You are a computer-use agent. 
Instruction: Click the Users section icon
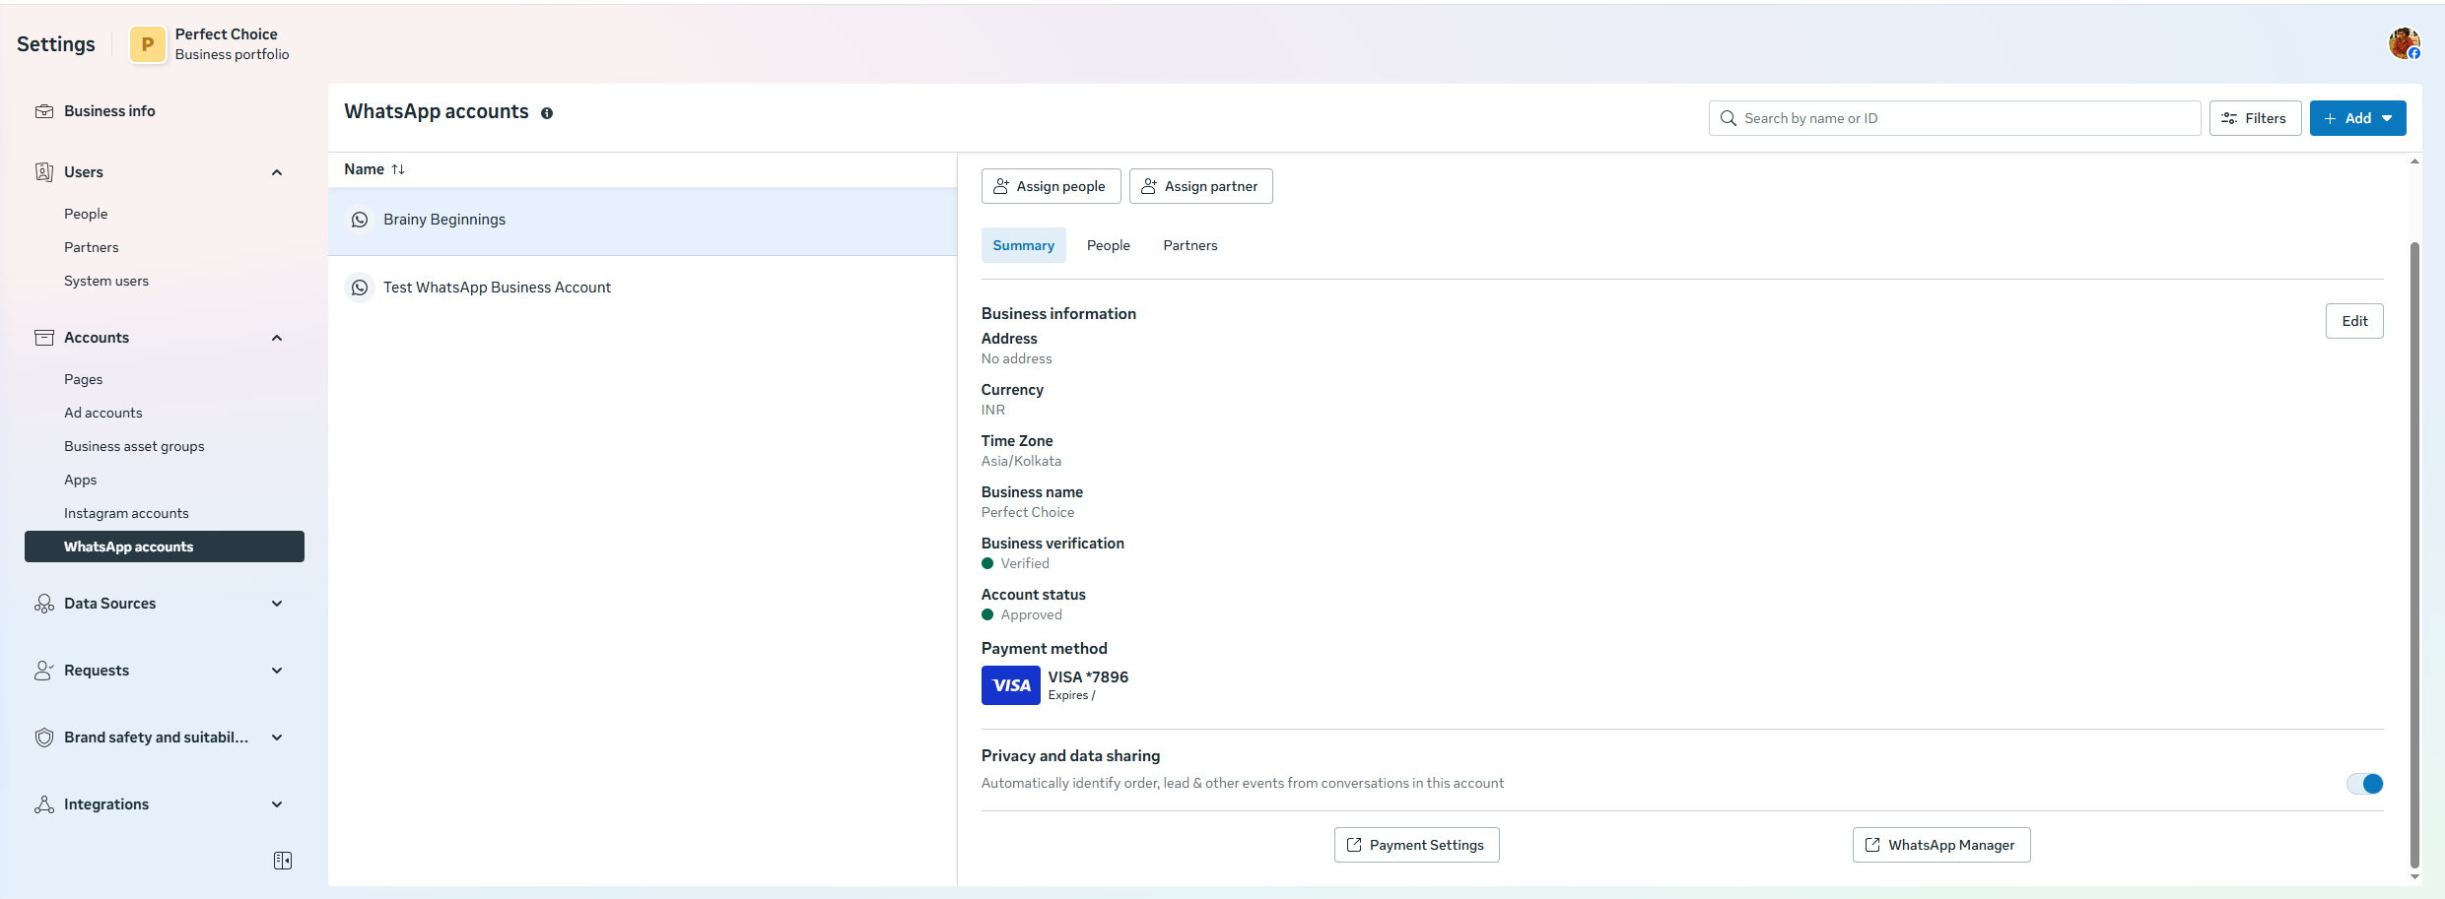click(x=44, y=172)
